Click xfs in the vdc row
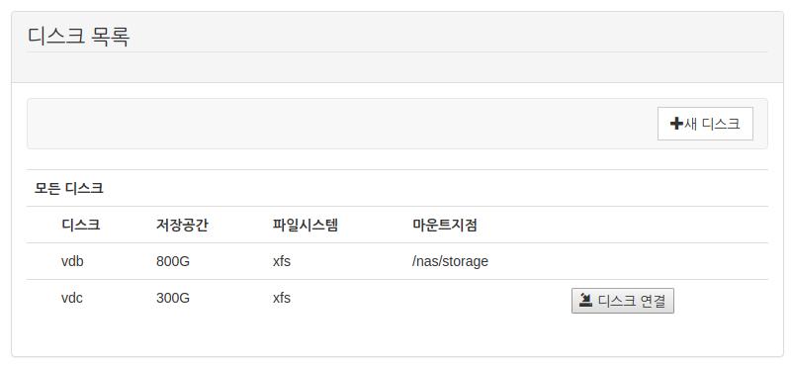This screenshot has width=791, height=367. click(282, 298)
